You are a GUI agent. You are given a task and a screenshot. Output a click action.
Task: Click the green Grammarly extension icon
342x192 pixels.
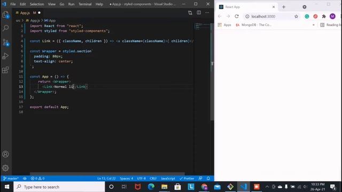point(307,17)
